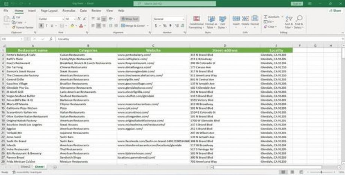Image resolution: width=345 pixels, height=175 pixels.
Task: Open the General number format dropdown
Action: [x=184, y=19]
